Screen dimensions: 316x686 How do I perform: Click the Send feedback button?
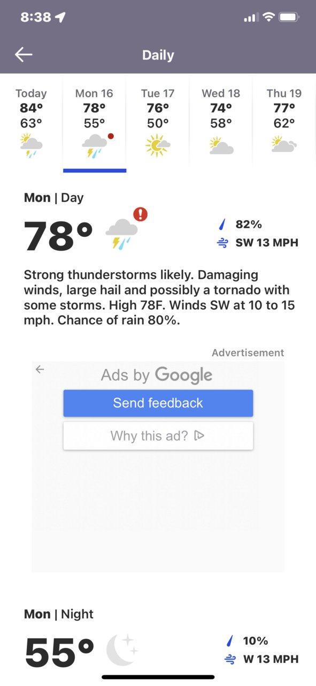click(x=158, y=403)
